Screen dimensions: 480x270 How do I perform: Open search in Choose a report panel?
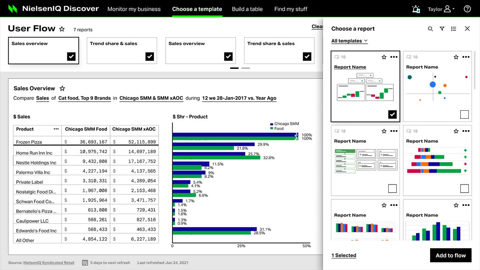(x=430, y=29)
